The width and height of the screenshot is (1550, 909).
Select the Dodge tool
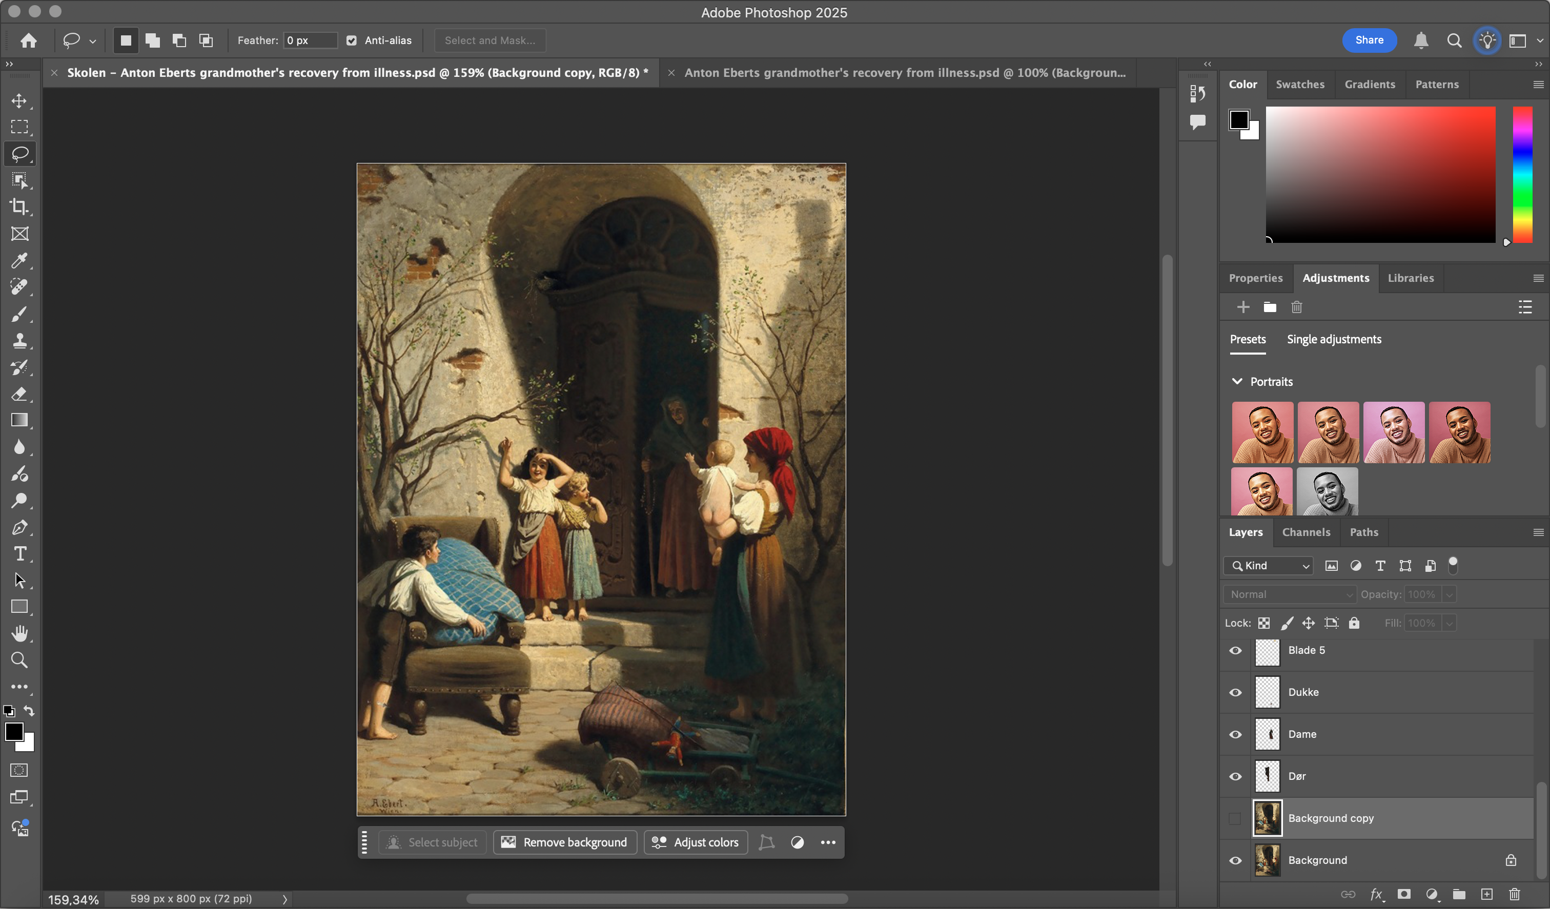click(x=19, y=500)
